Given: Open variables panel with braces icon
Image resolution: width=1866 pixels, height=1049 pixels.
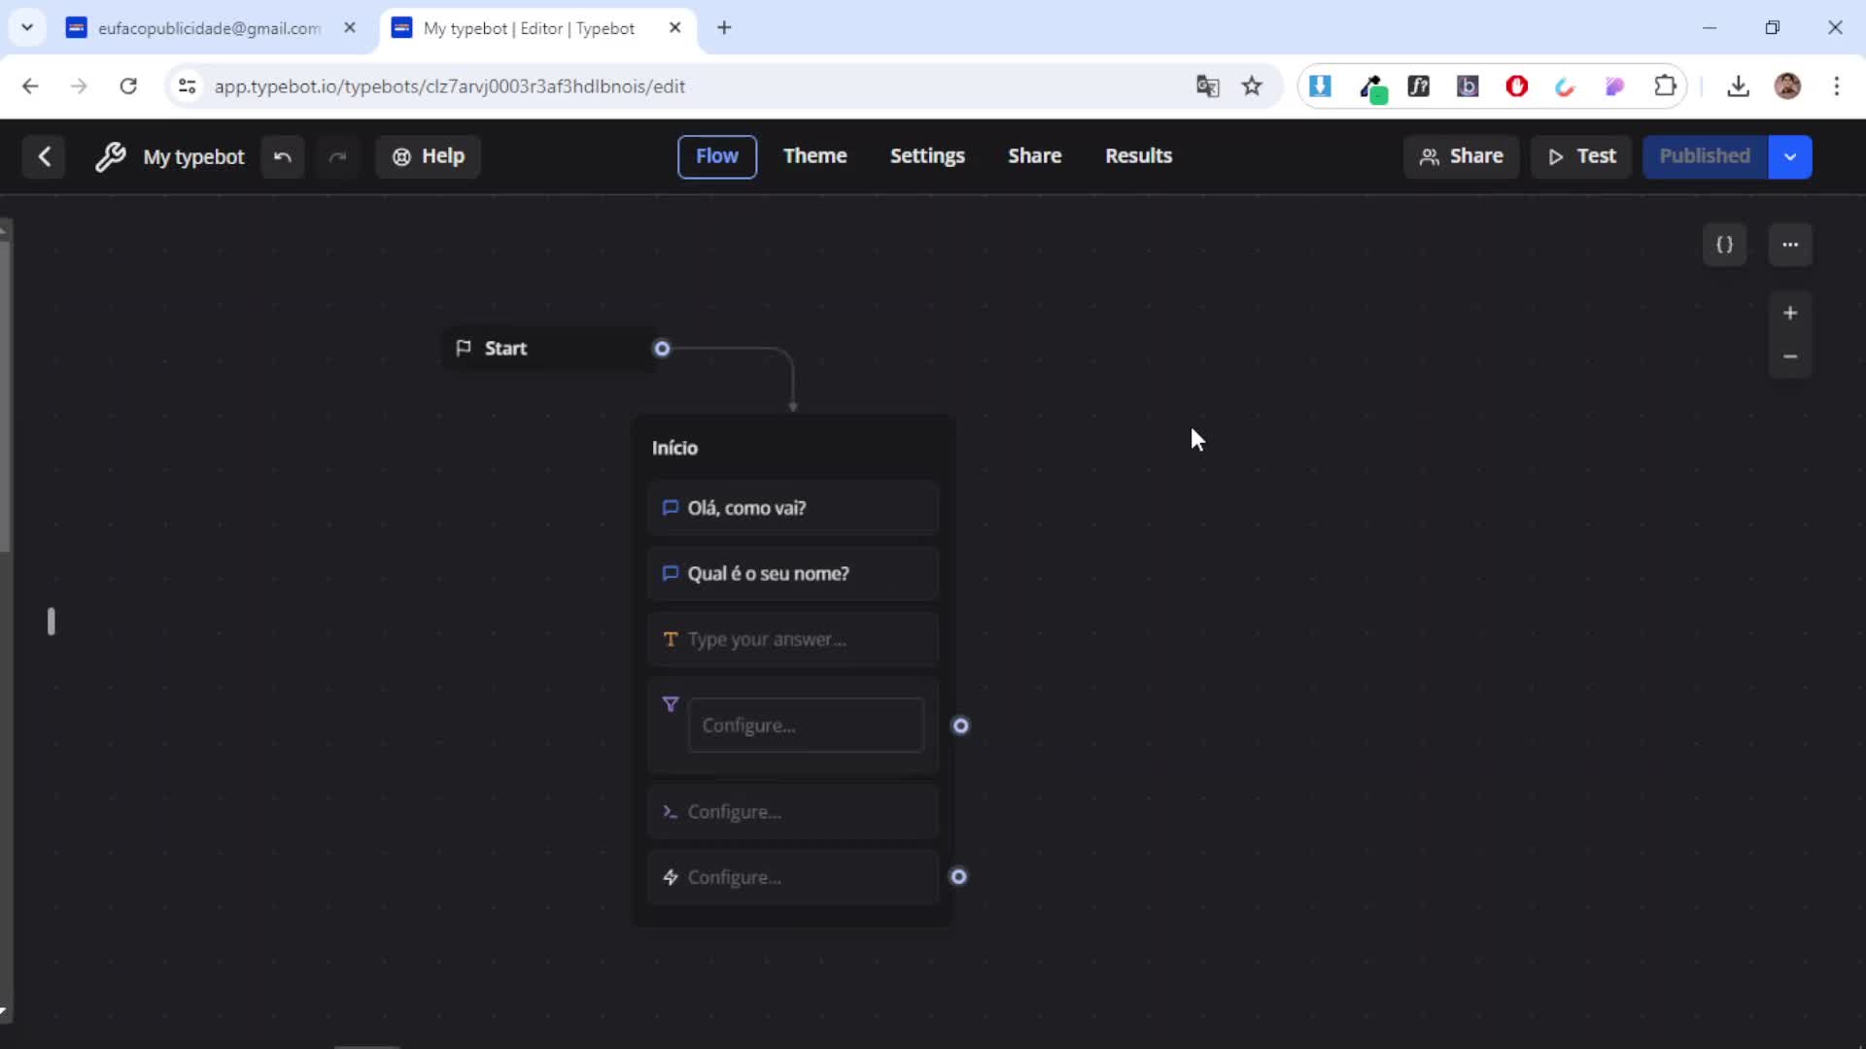Looking at the screenshot, I should click(x=1725, y=245).
